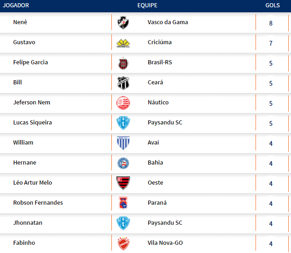Click the Criciúma team name

point(160,42)
